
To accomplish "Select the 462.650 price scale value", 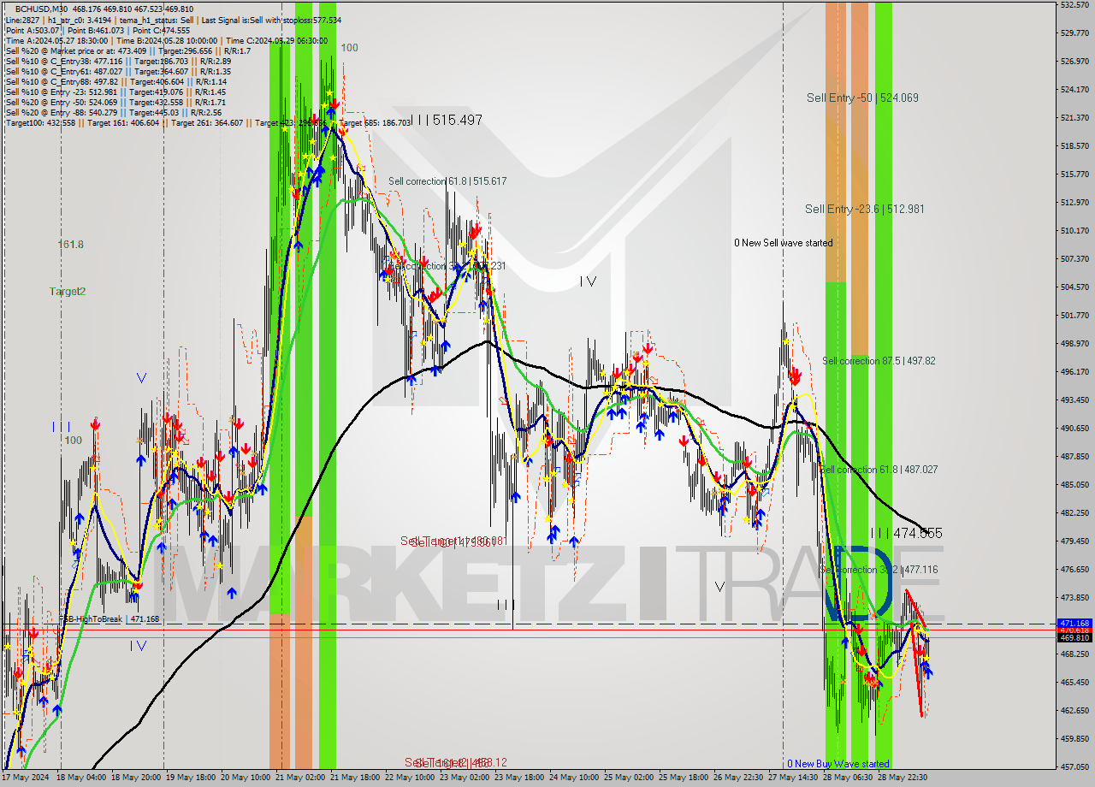I will pos(1074,710).
